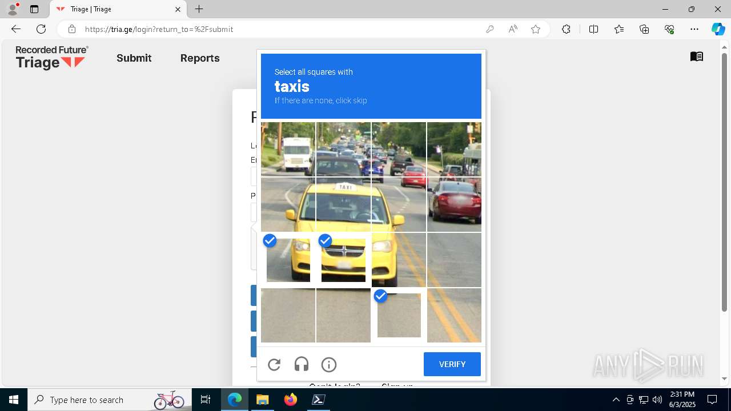Screen dimensions: 731x411
Task: Switch to the audio challenge headphones icon
Action: (302, 364)
